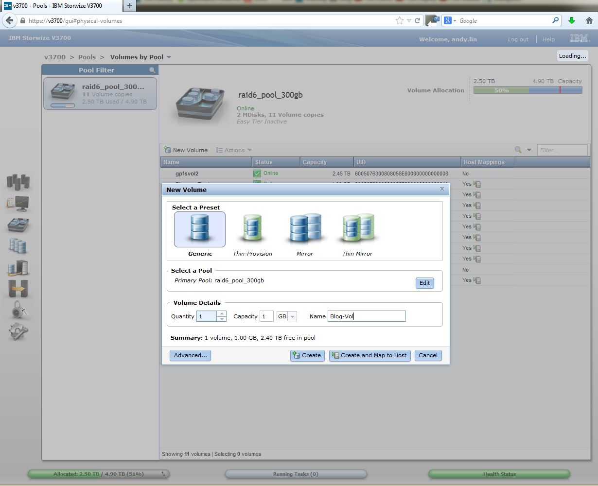This screenshot has height=486, width=598.
Task: Open the Help link
Action: click(x=548, y=39)
